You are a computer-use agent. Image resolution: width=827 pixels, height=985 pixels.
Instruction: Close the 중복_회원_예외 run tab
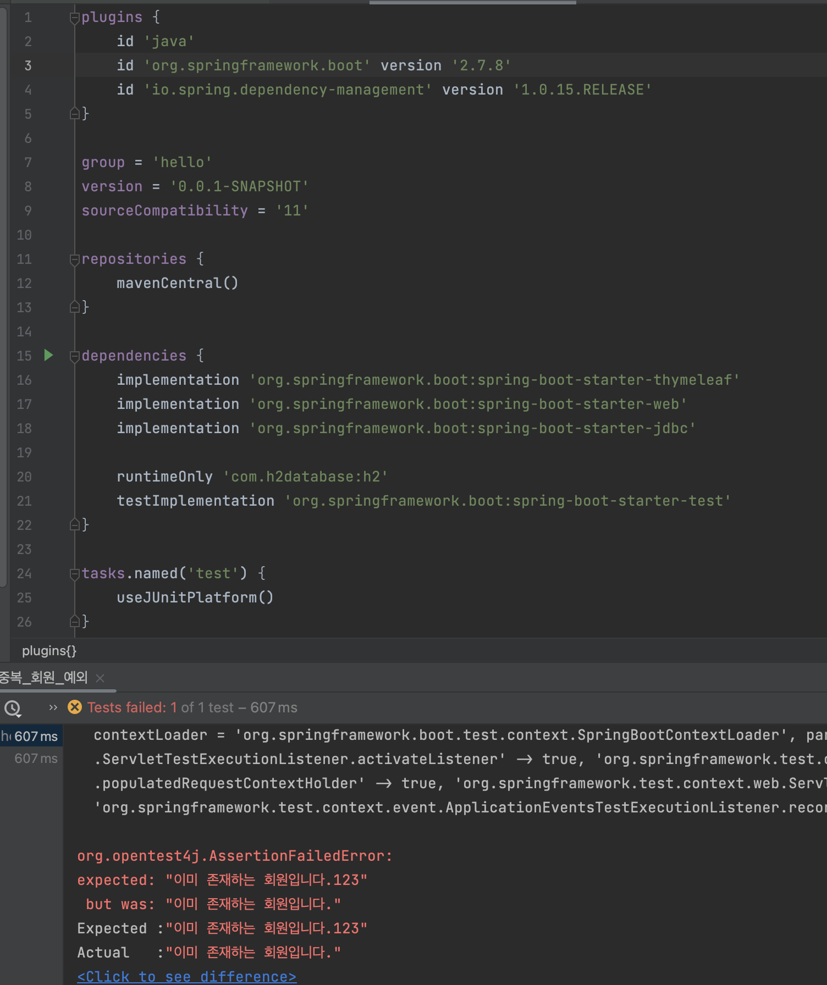[x=100, y=678]
